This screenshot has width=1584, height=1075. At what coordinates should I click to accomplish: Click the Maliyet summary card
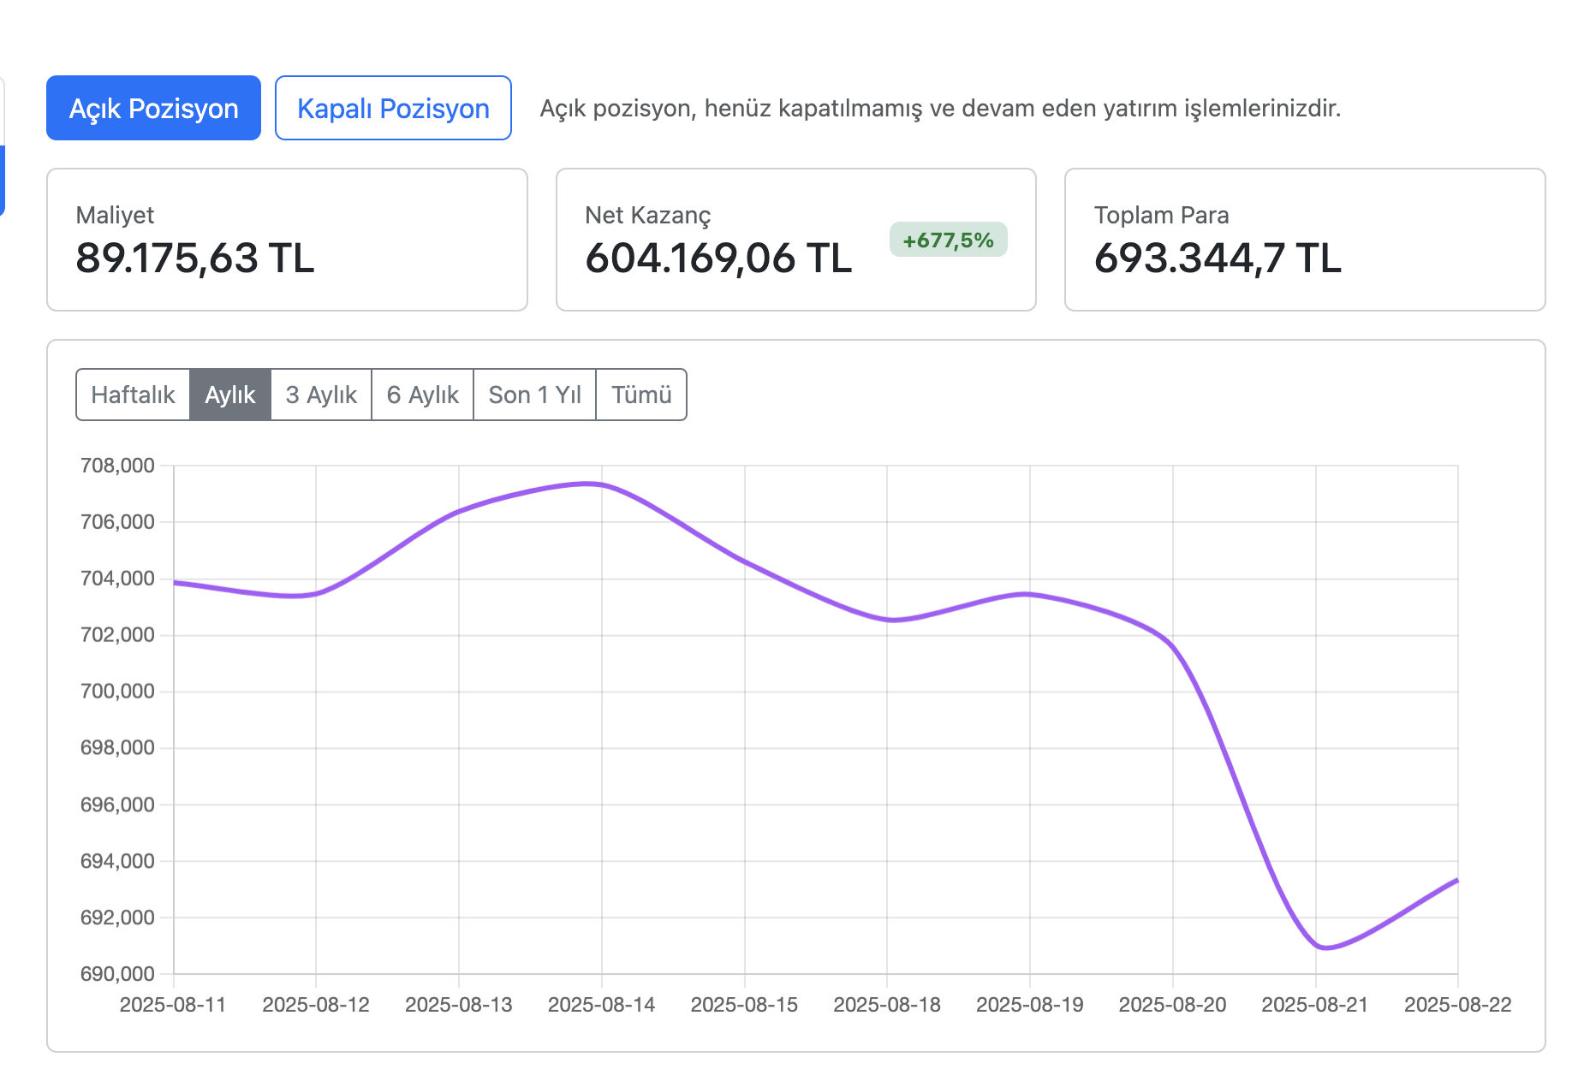coord(287,240)
